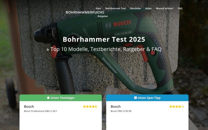Click the Top 10 Modelle subtitle text
Image resolution: width=208 pixels, height=130 pixels.
click(x=104, y=49)
